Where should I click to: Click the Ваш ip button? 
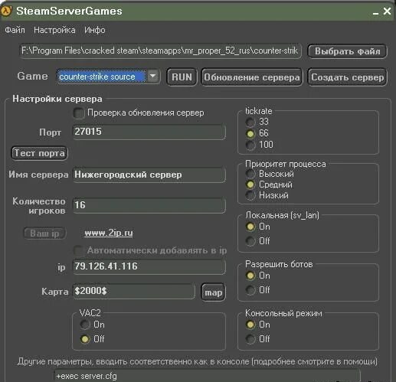tap(45, 233)
